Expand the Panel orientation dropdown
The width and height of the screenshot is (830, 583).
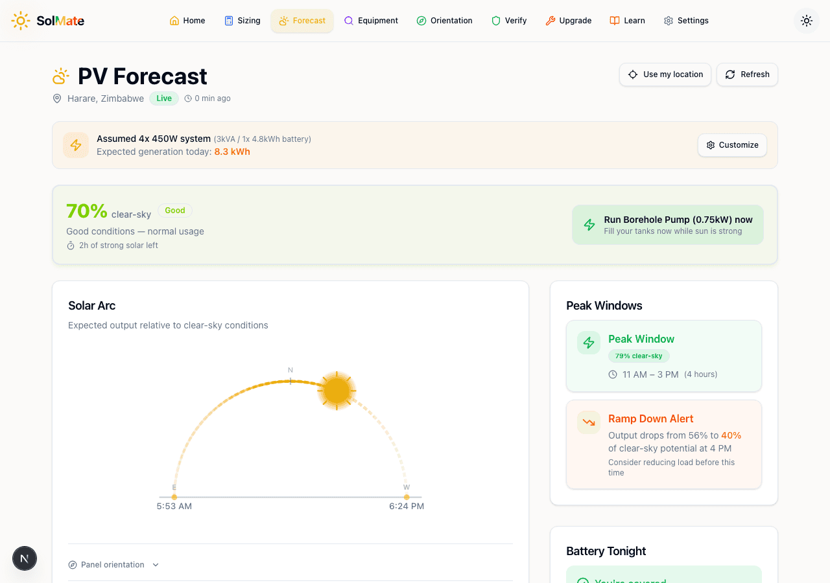coord(113,564)
